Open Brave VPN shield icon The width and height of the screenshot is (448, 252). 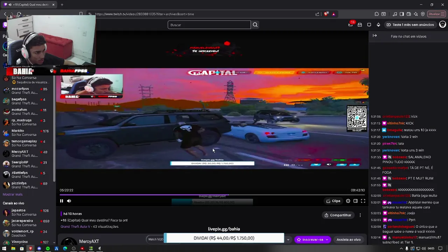pos(423,14)
